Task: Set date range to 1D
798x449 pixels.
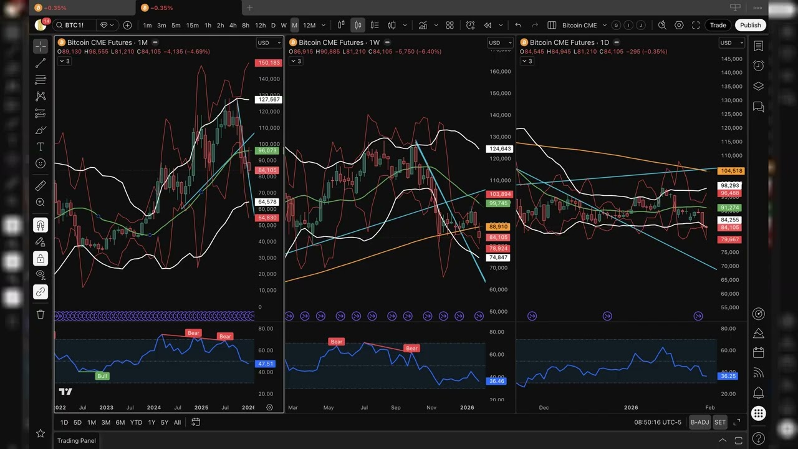Action: (x=64, y=423)
